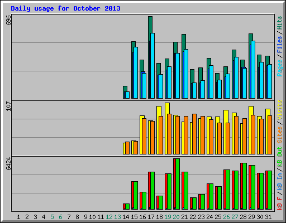286x223 pixels.
Task: Click weekend day 13 on the x-axis
Action: pos(117,217)
